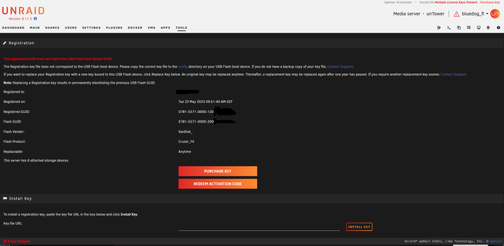Click the Anytime replaceable value
This screenshot has height=246, width=504.
tap(185, 151)
